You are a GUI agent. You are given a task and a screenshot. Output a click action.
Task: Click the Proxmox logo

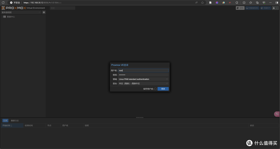[13, 8]
